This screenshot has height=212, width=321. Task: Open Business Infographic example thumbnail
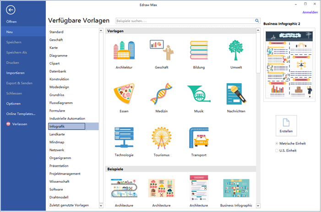pyautogui.click(x=236, y=188)
